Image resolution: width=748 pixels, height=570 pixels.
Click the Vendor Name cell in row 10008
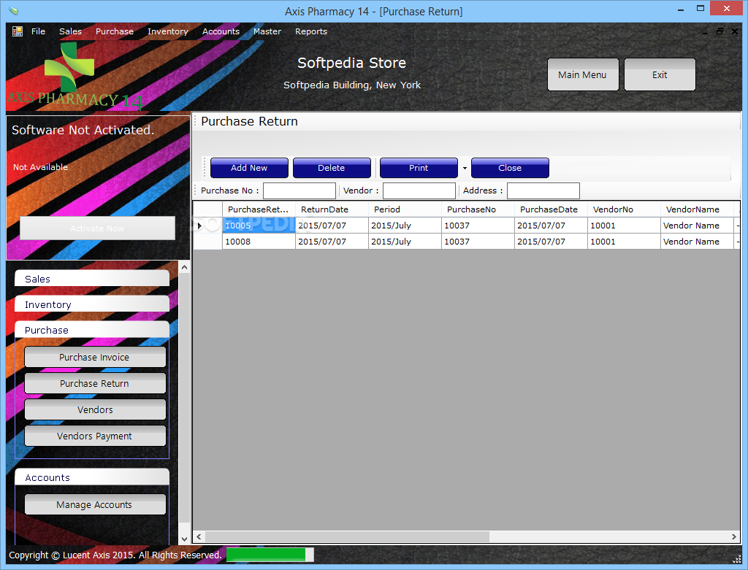(x=696, y=242)
